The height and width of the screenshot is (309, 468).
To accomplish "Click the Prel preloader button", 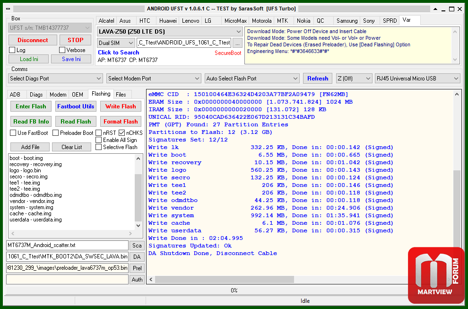I will (137, 268).
